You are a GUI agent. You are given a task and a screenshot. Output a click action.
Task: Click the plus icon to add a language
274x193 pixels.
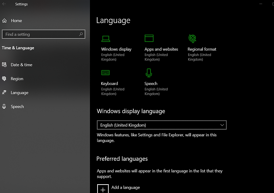pos(103,189)
